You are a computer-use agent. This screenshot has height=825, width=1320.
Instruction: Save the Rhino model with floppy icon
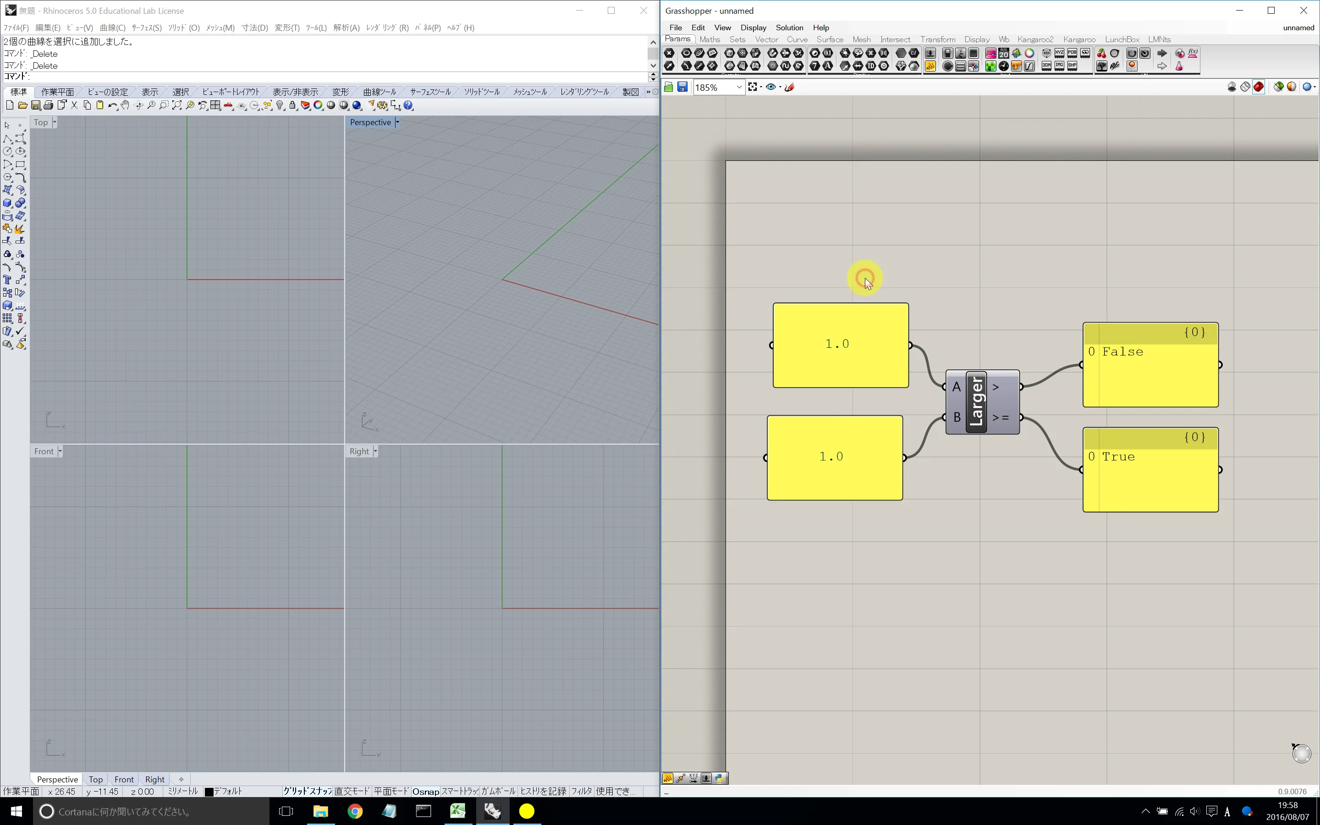[x=35, y=105]
